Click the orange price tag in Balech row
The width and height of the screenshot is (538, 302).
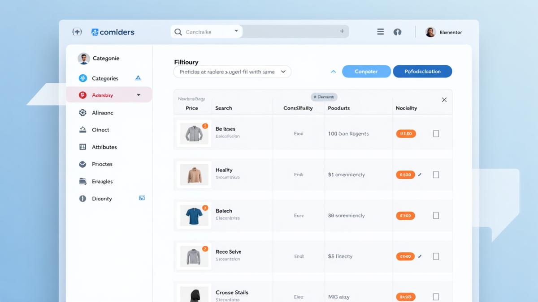coord(405,216)
